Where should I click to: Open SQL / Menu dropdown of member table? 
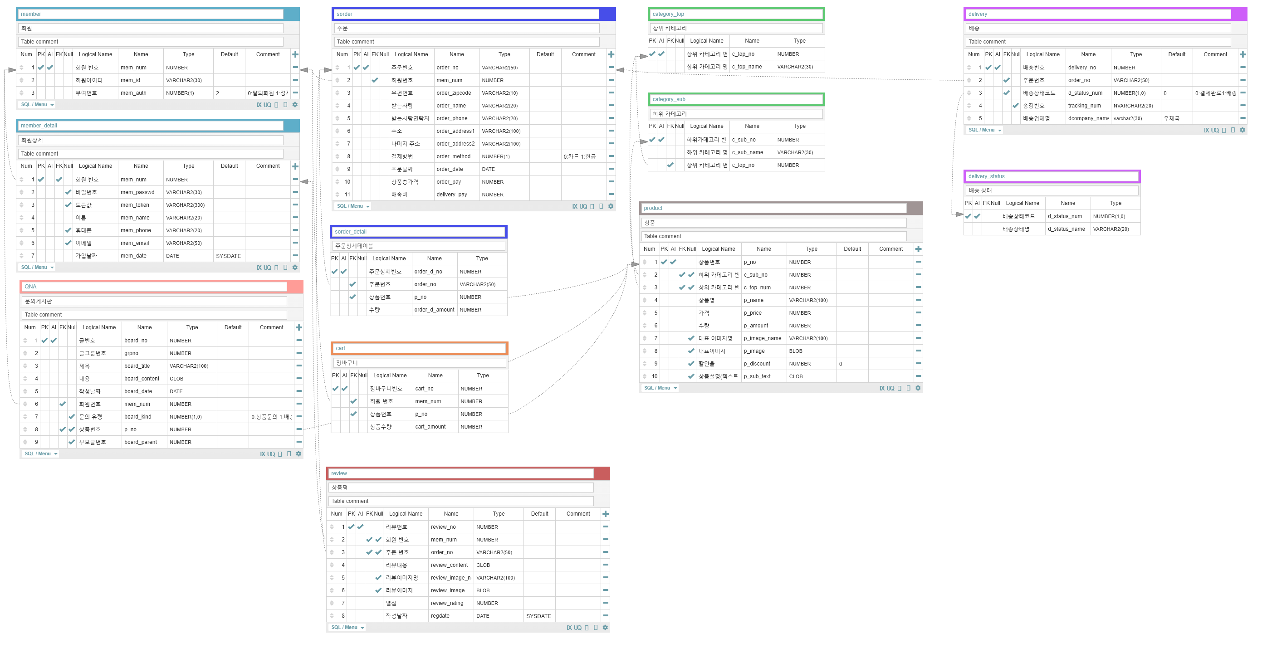tap(37, 105)
